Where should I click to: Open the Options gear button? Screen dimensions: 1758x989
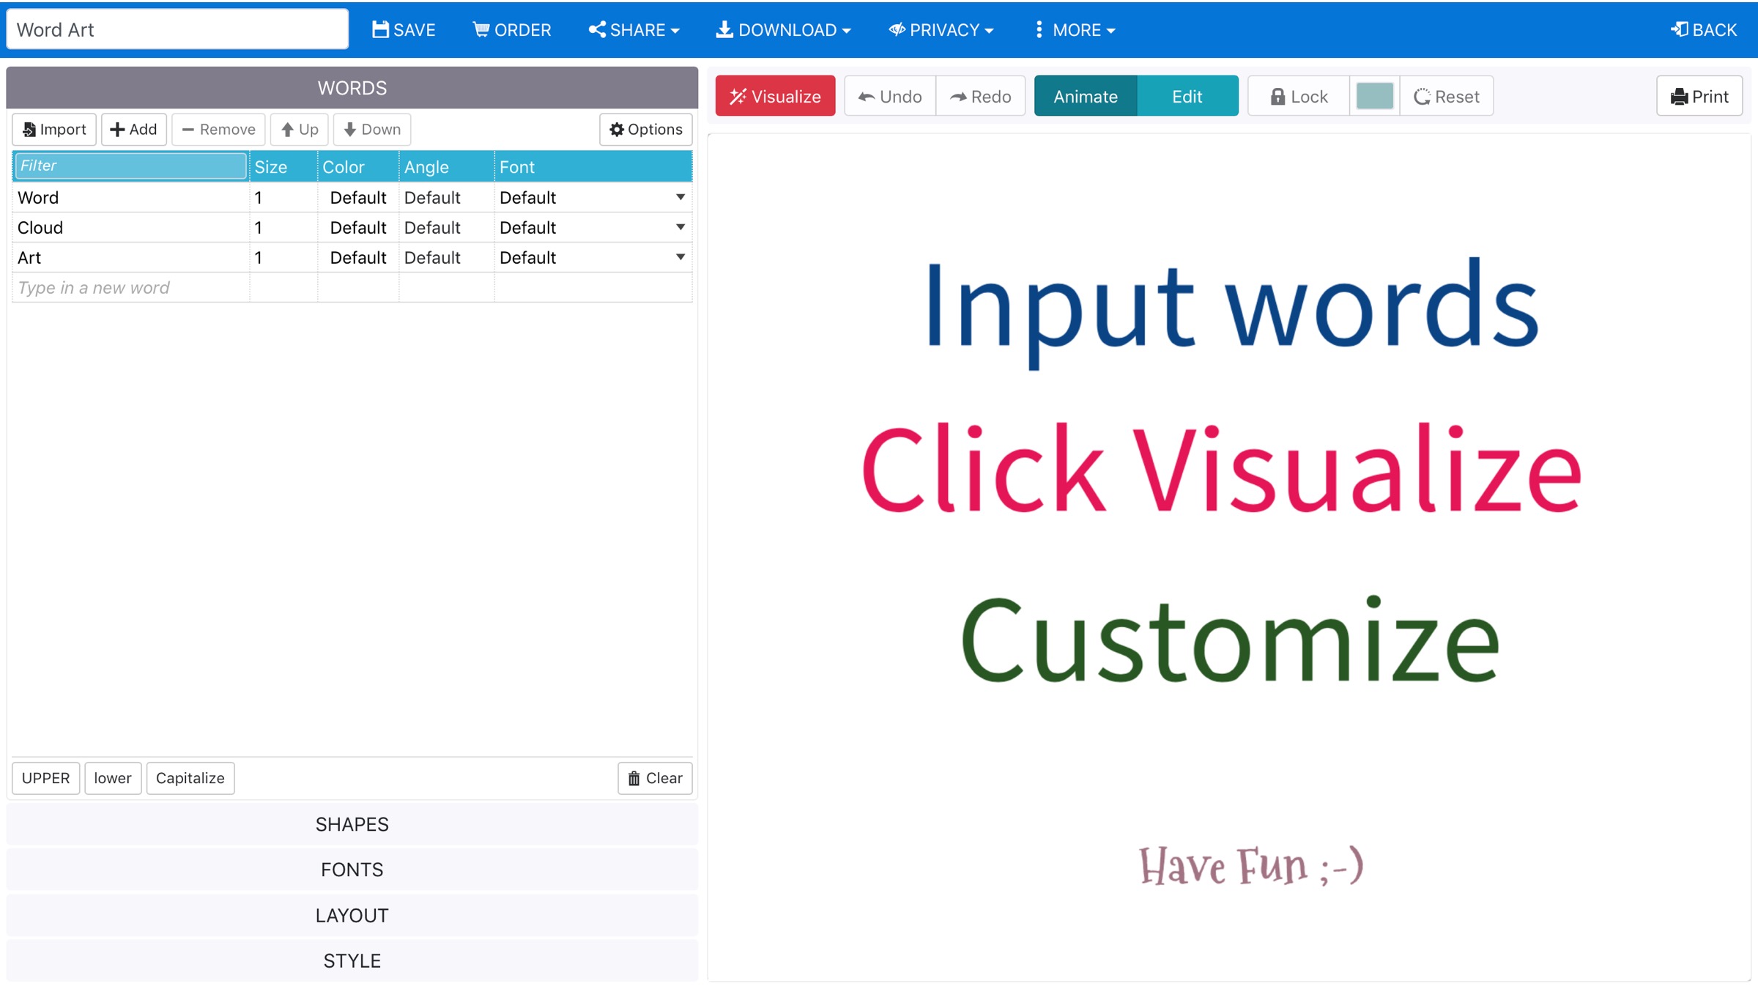645,129
